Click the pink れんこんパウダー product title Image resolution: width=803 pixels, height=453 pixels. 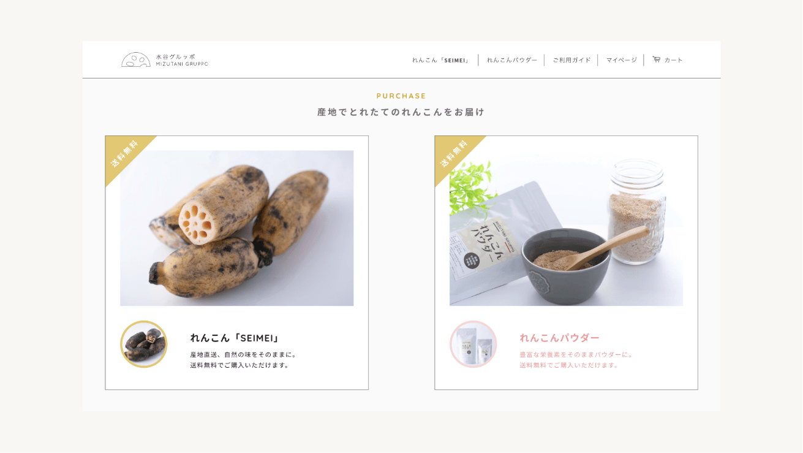[560, 338]
